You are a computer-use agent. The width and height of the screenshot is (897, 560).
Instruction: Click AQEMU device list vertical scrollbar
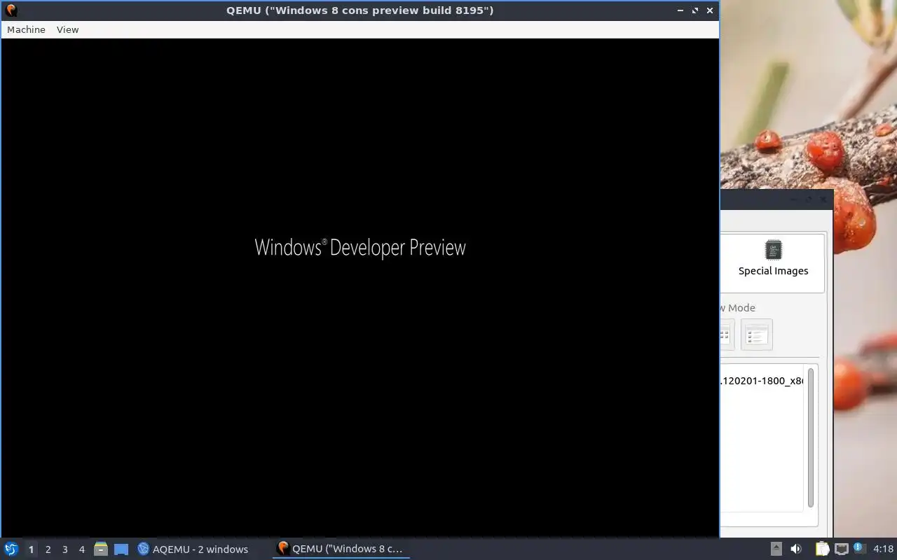tap(811, 437)
